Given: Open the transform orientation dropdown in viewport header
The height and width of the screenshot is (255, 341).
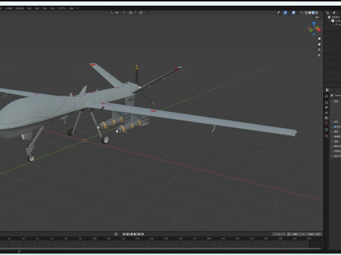Looking at the screenshot, I should (116, 13).
